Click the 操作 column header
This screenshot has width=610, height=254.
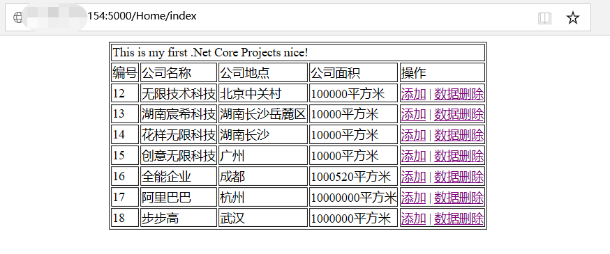442,72
